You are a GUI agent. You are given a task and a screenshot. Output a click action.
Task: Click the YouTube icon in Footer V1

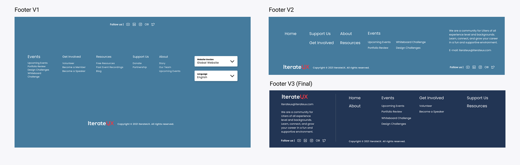128,24
